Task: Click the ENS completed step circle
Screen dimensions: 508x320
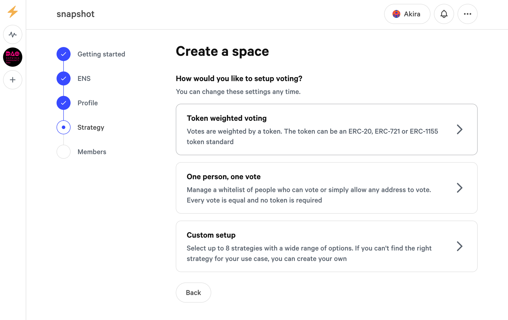Action: (63, 78)
